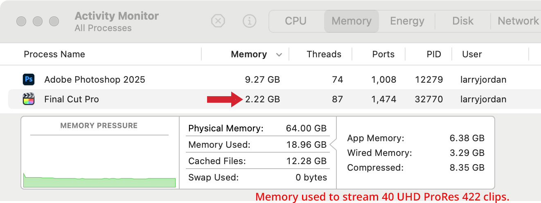The image size is (541, 203).
Task: Switch to the CPU tab
Action: (x=296, y=21)
